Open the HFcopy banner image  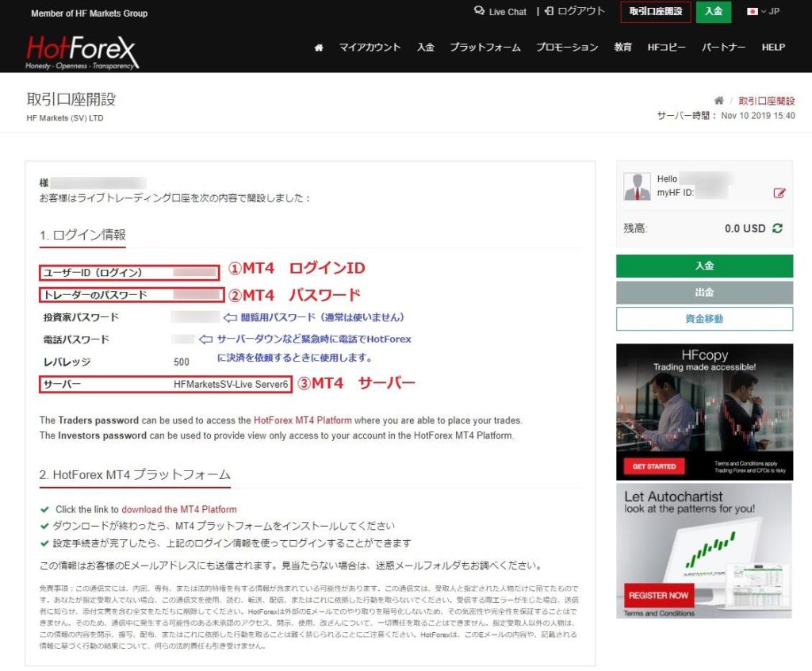[x=704, y=412]
